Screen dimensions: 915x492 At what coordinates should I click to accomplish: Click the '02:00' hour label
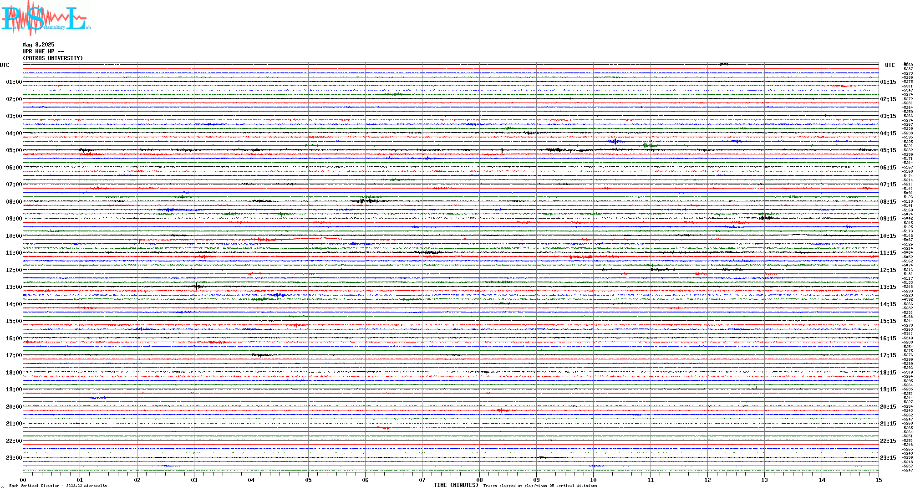click(14, 99)
